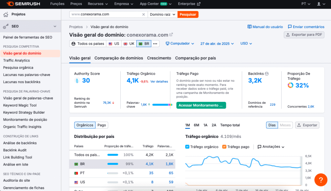
Task: Open the Funções menu
Action: tap(57, 4)
